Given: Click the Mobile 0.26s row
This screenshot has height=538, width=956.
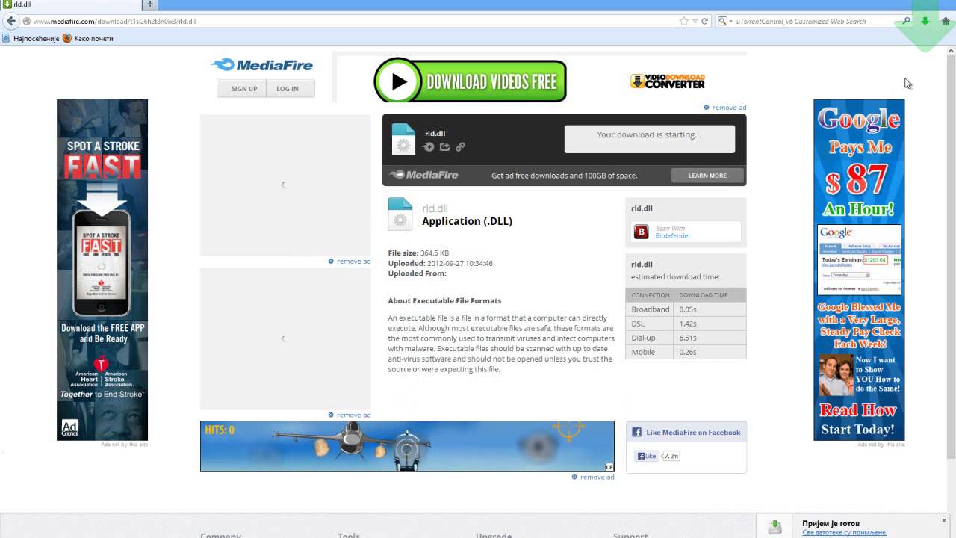Looking at the screenshot, I should pyautogui.click(x=686, y=352).
